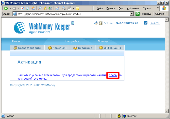Follow the здесь link to continue
The height and width of the screenshot is (119, 170).
pyautogui.click(x=113, y=75)
